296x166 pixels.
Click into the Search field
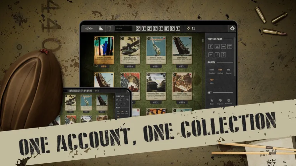pyautogui.click(x=123, y=28)
